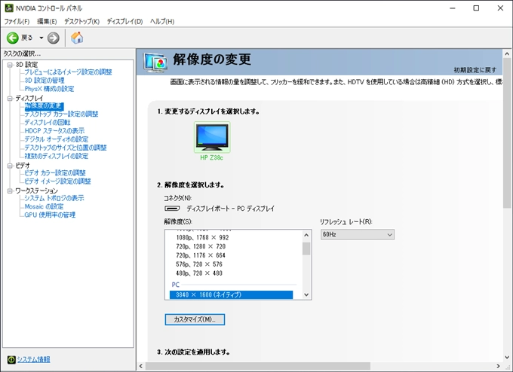Click 初期設定に戻す restore defaults link
This screenshot has width=513, height=372.
[x=475, y=70]
